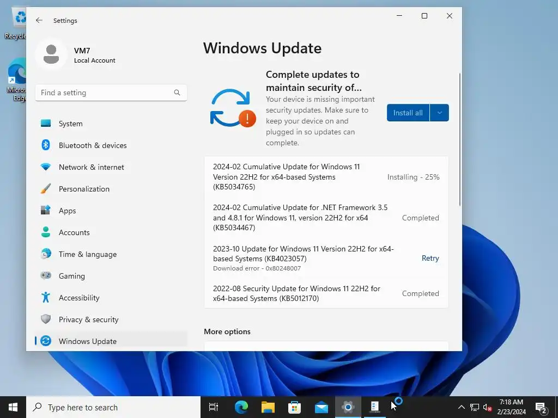Select the Accessibility figure icon
Viewport: 558px width, 418px height.
[46, 297]
